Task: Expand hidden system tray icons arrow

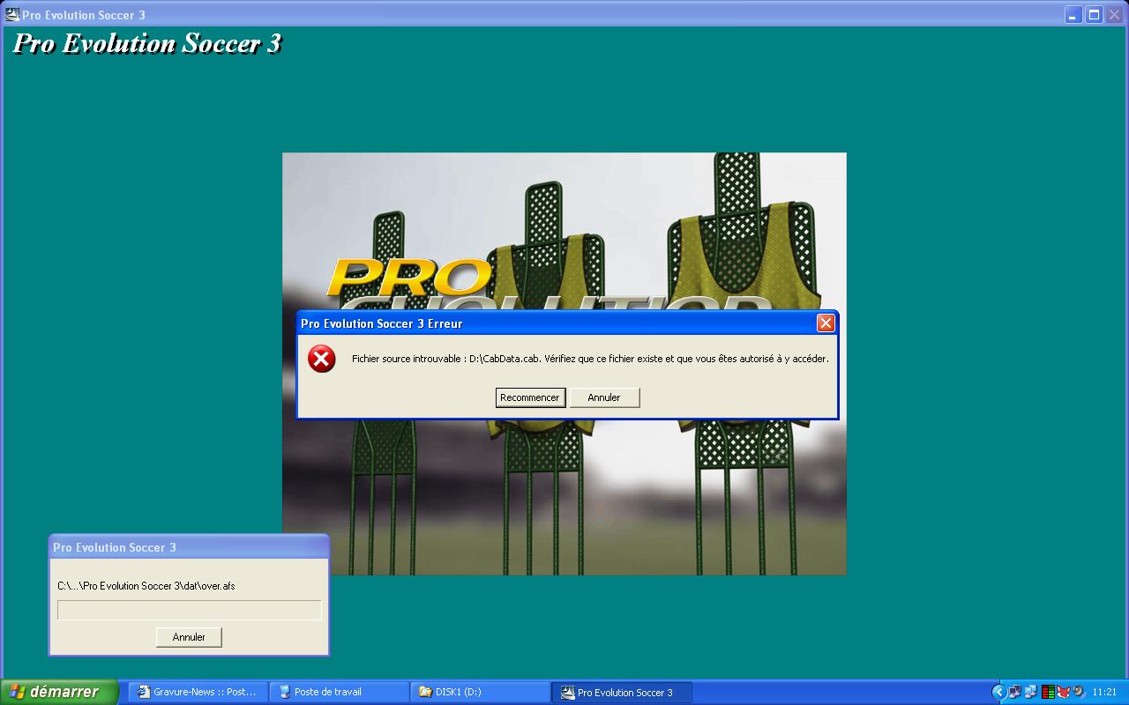Action: (x=998, y=693)
